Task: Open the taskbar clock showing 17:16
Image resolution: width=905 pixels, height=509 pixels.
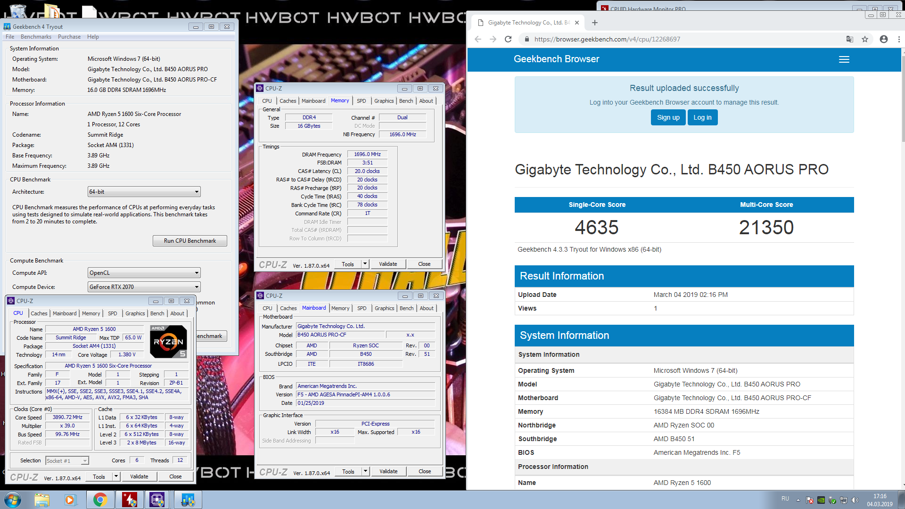Action: (880, 500)
